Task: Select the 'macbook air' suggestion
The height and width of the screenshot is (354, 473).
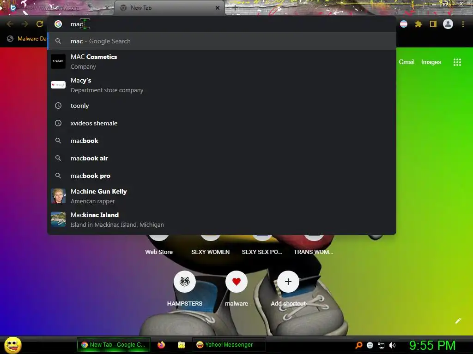Action: click(x=222, y=158)
